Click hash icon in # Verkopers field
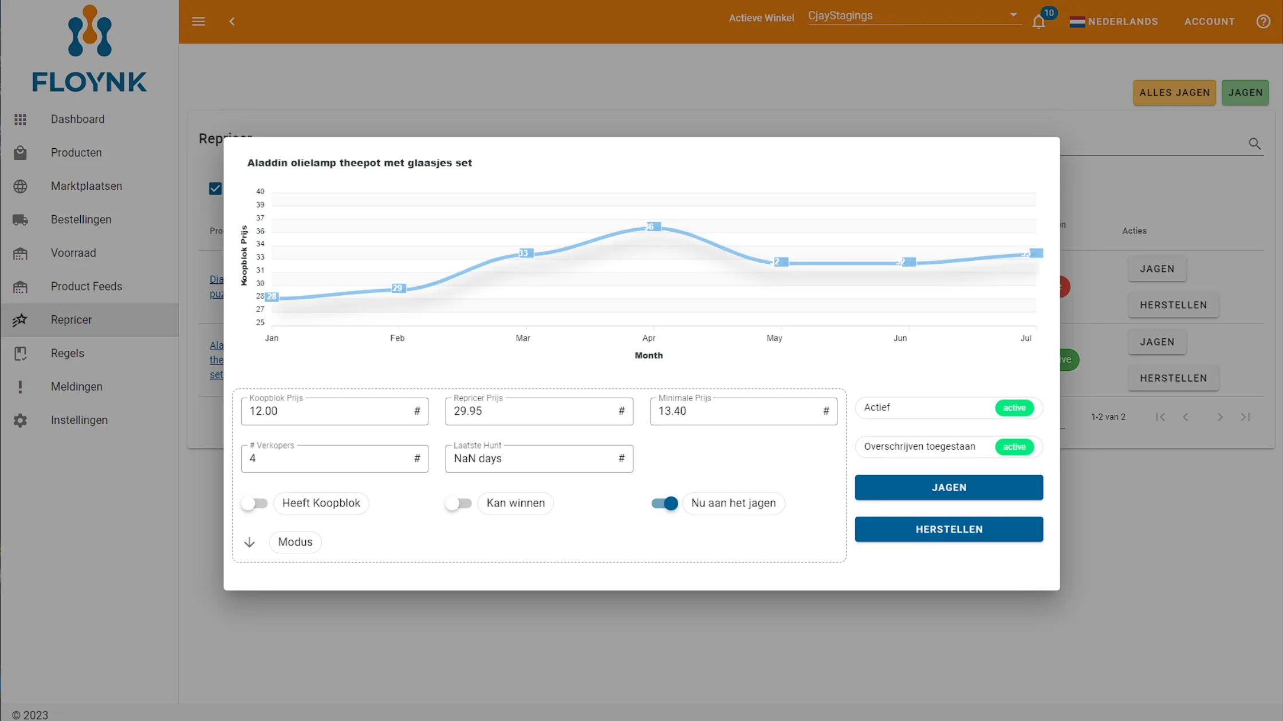 [x=417, y=458]
